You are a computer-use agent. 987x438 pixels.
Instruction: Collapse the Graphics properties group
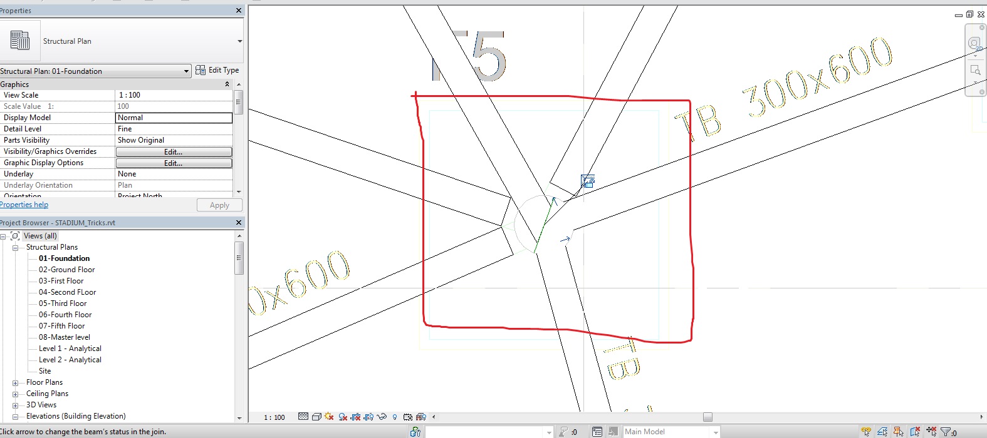pos(227,84)
